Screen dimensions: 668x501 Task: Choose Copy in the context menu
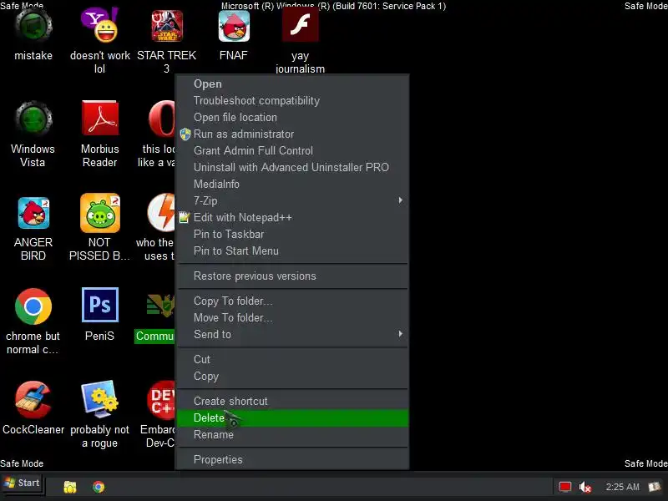click(292, 377)
